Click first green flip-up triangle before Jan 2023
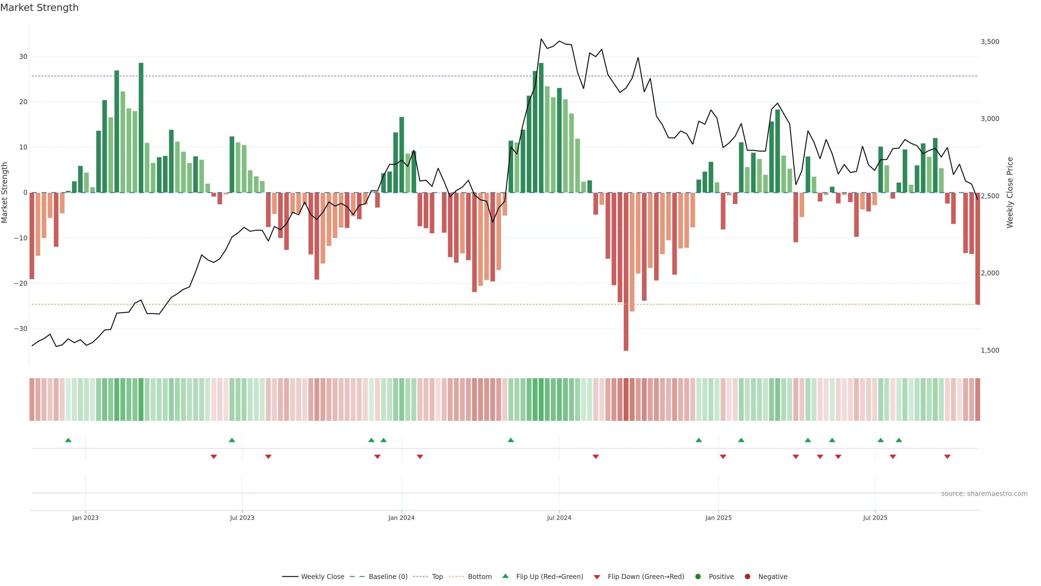The height and width of the screenshot is (586, 1041). coord(68,440)
